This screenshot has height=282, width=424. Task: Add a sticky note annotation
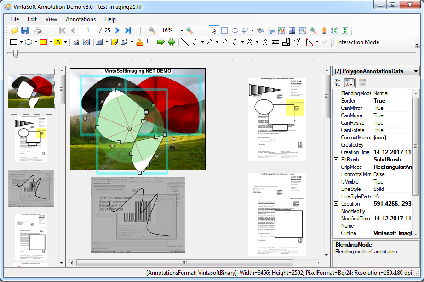(x=115, y=42)
